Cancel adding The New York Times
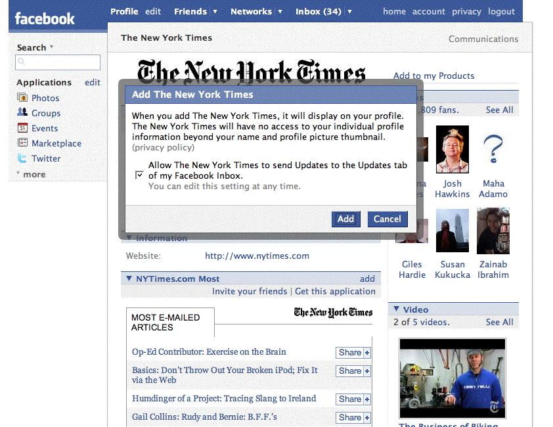Screen dimensions: 553x427 (x=387, y=219)
